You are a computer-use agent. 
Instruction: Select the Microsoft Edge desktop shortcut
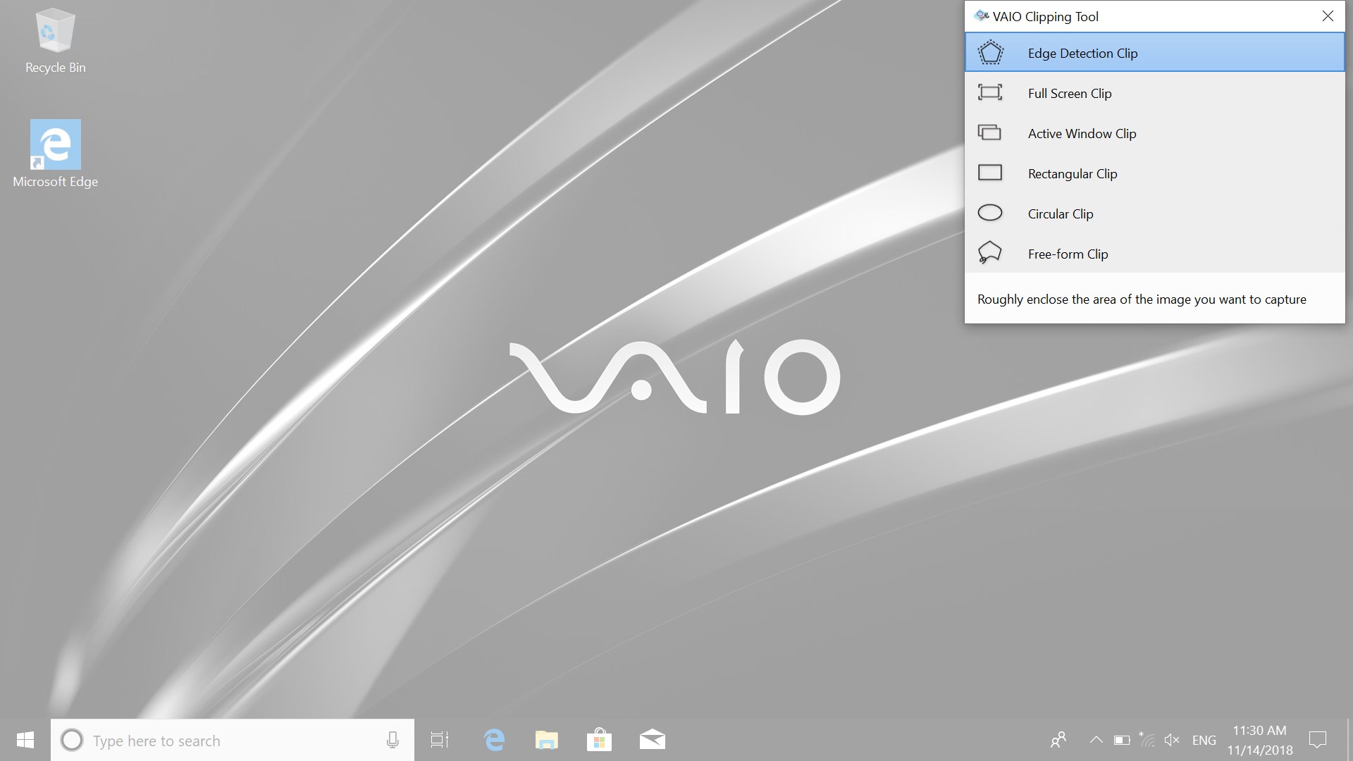(x=55, y=154)
